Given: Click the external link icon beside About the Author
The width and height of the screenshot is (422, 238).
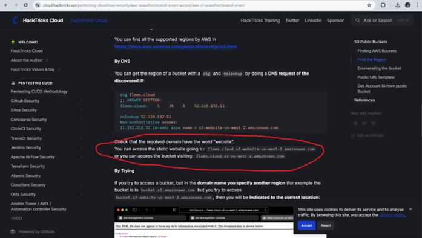Looking at the screenshot, I should point(47,60).
